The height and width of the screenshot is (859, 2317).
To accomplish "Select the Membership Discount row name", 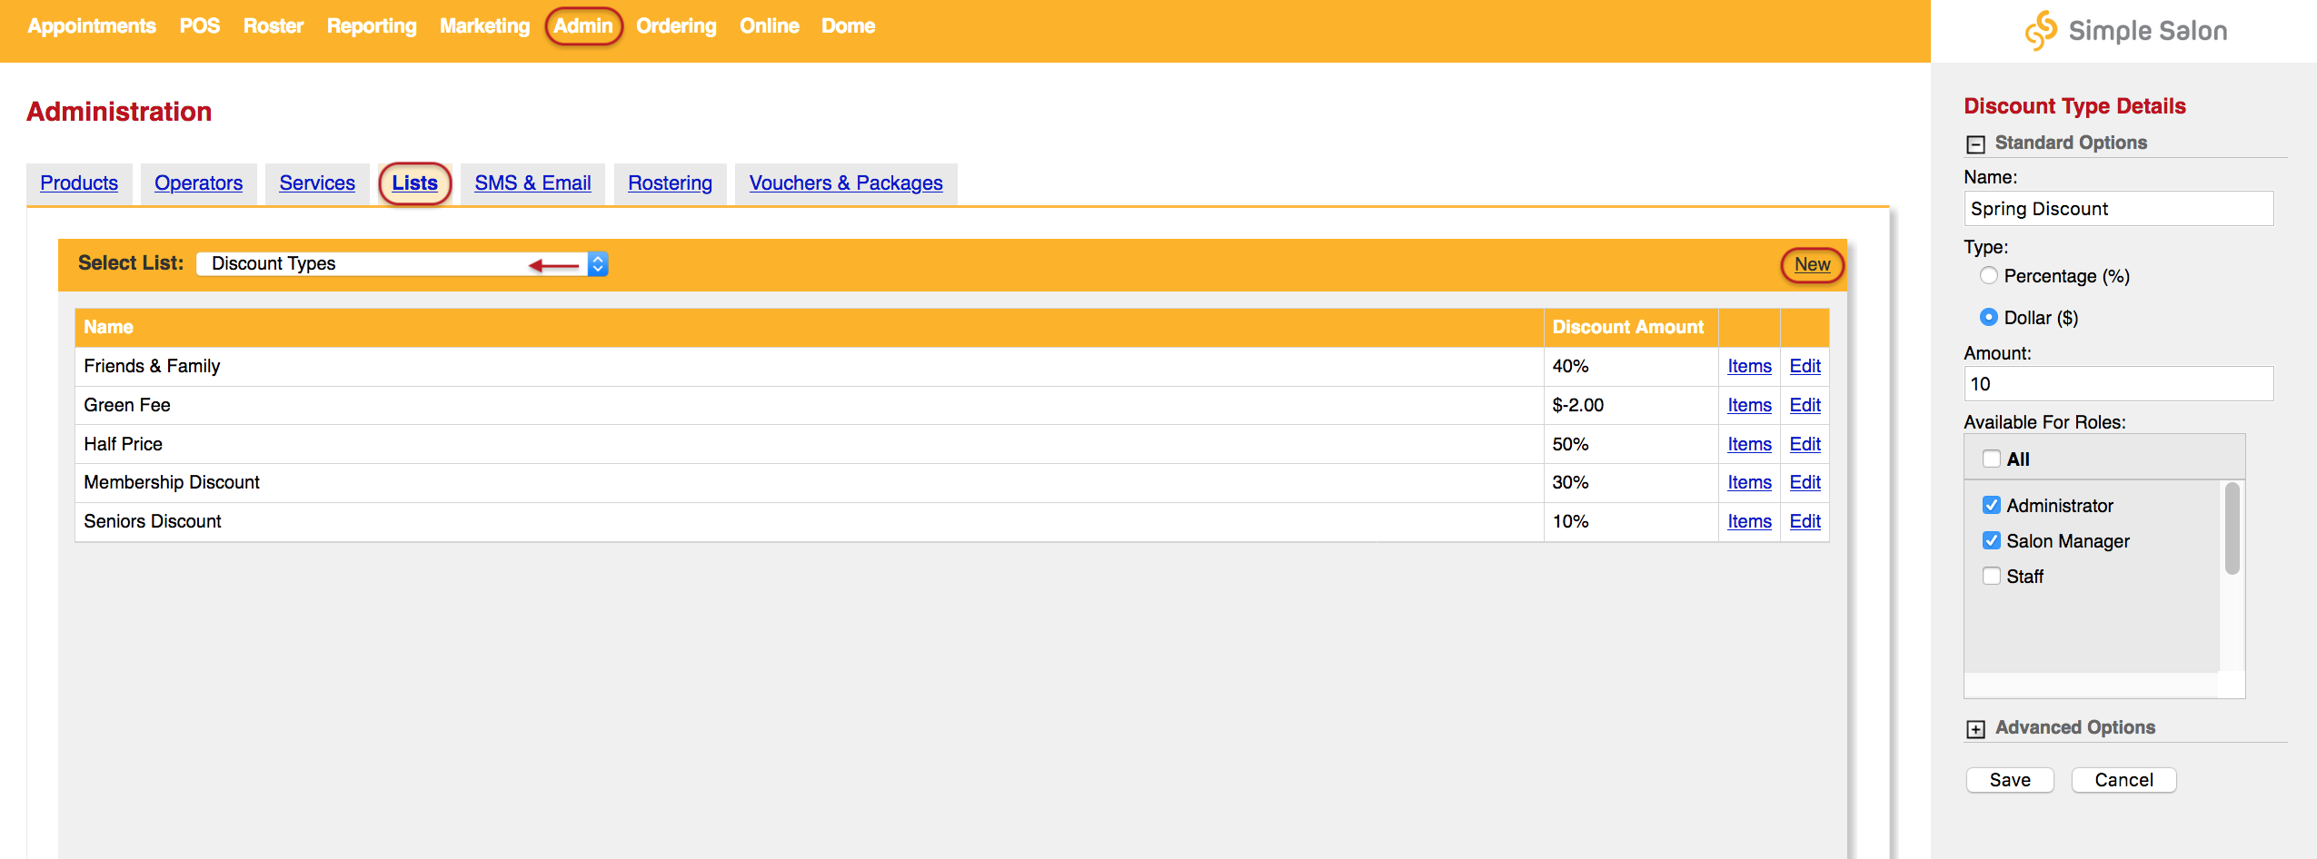I will tap(172, 482).
